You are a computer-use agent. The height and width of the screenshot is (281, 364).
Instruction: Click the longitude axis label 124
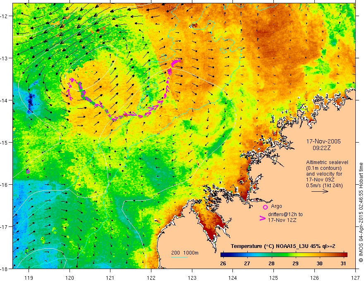tap(233, 278)
